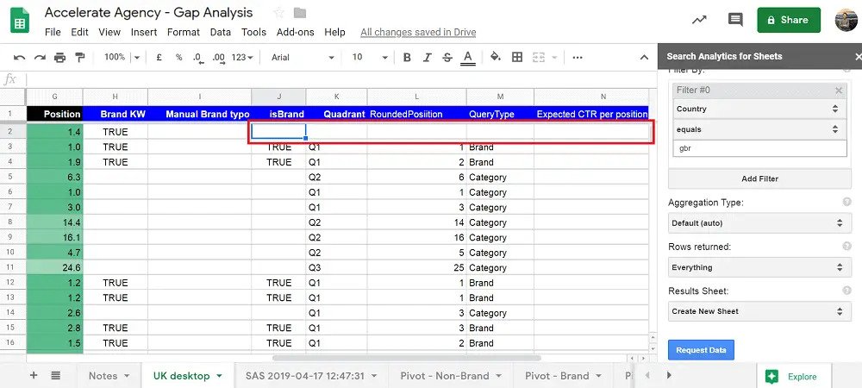Open the more toolbar options ellipsis
This screenshot has width=862, height=388.
578,57
